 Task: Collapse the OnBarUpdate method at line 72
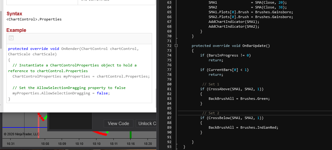176,46
